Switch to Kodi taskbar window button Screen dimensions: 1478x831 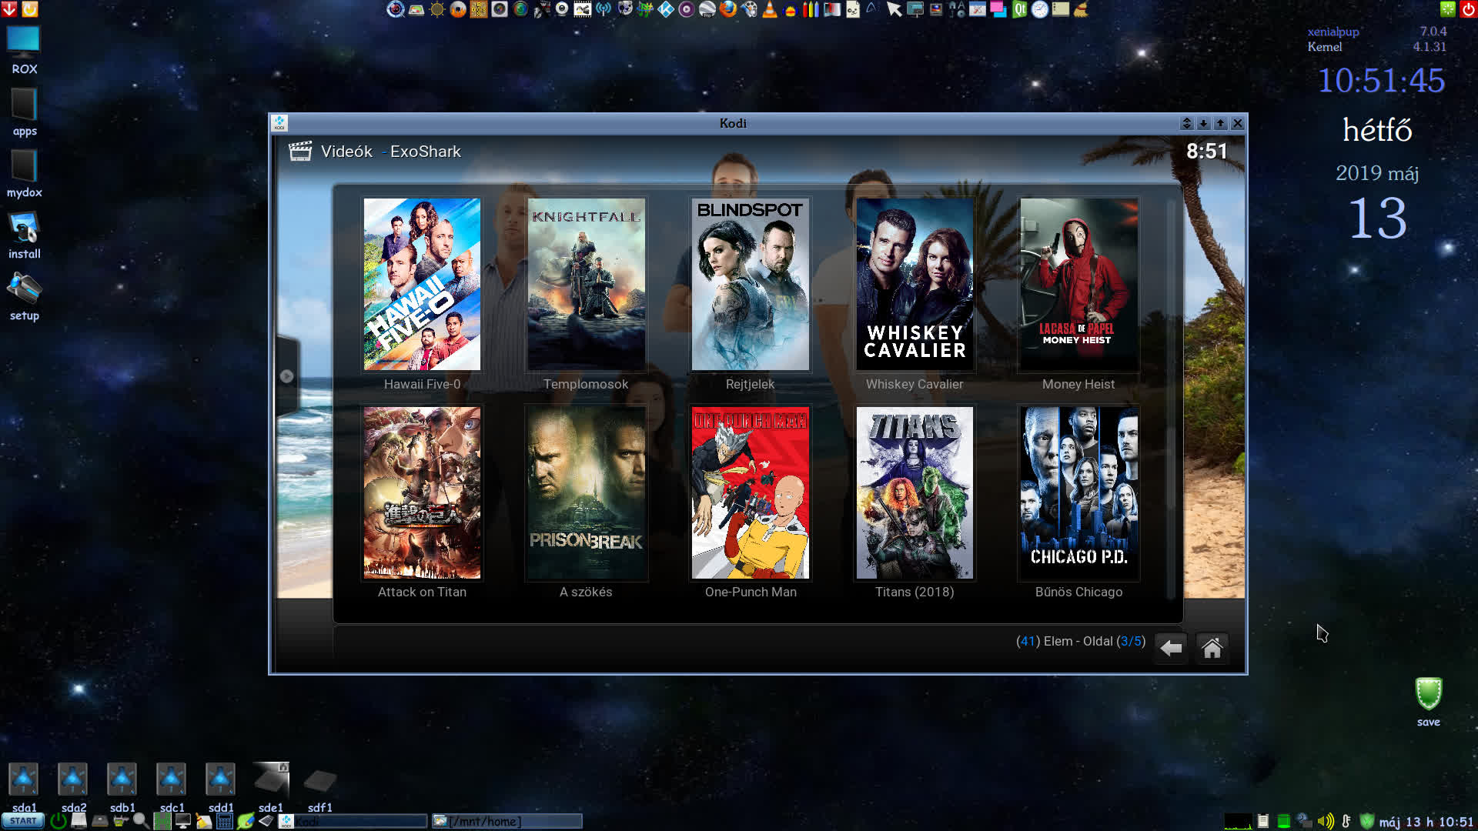pyautogui.click(x=352, y=821)
